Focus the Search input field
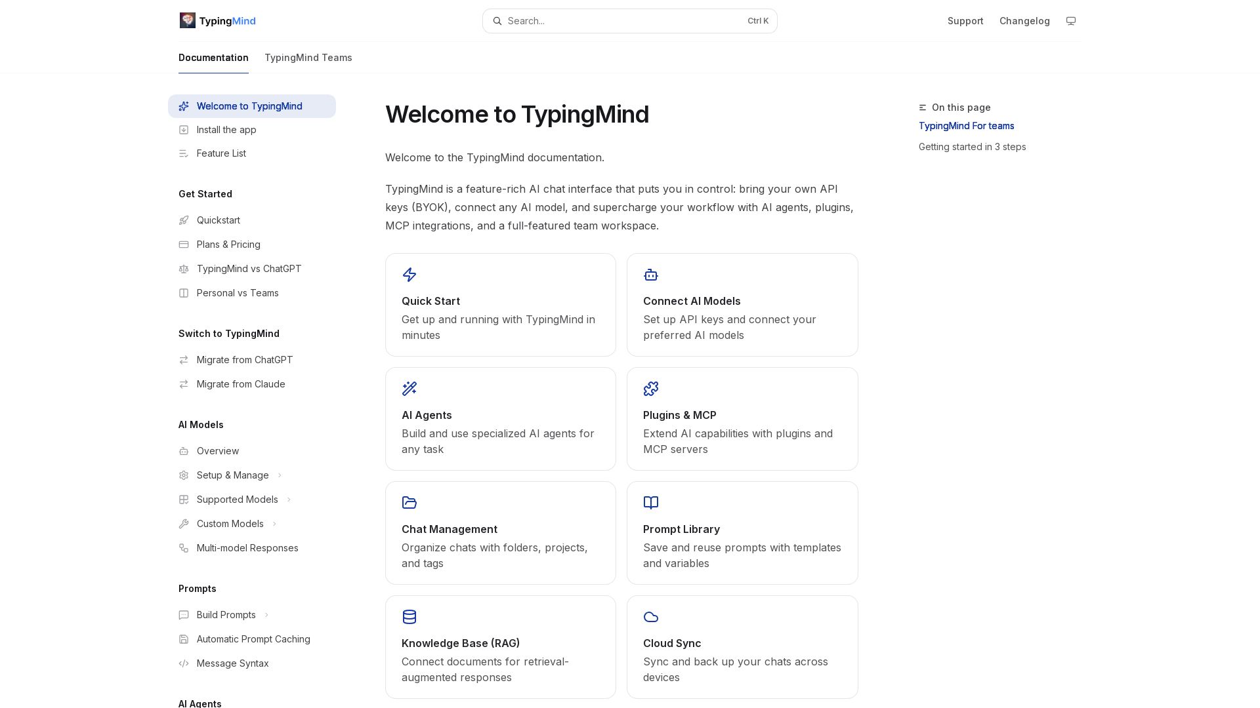The height and width of the screenshot is (708, 1260). [x=630, y=21]
